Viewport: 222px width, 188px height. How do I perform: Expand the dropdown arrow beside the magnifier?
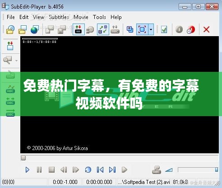click(x=16, y=61)
